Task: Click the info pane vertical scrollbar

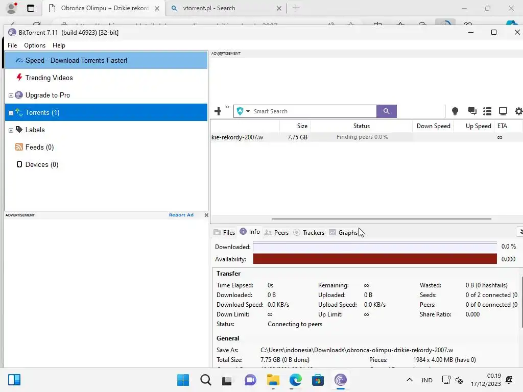Action: [521, 302]
